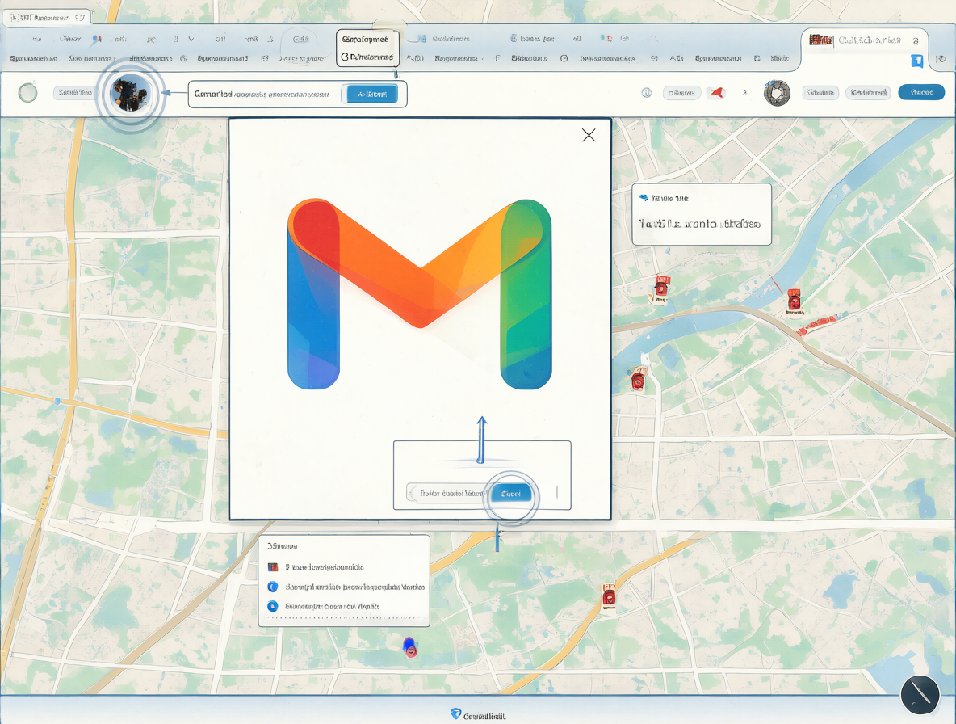
Task: Click the red map pin nearest the tooltip card
Action: click(x=661, y=288)
